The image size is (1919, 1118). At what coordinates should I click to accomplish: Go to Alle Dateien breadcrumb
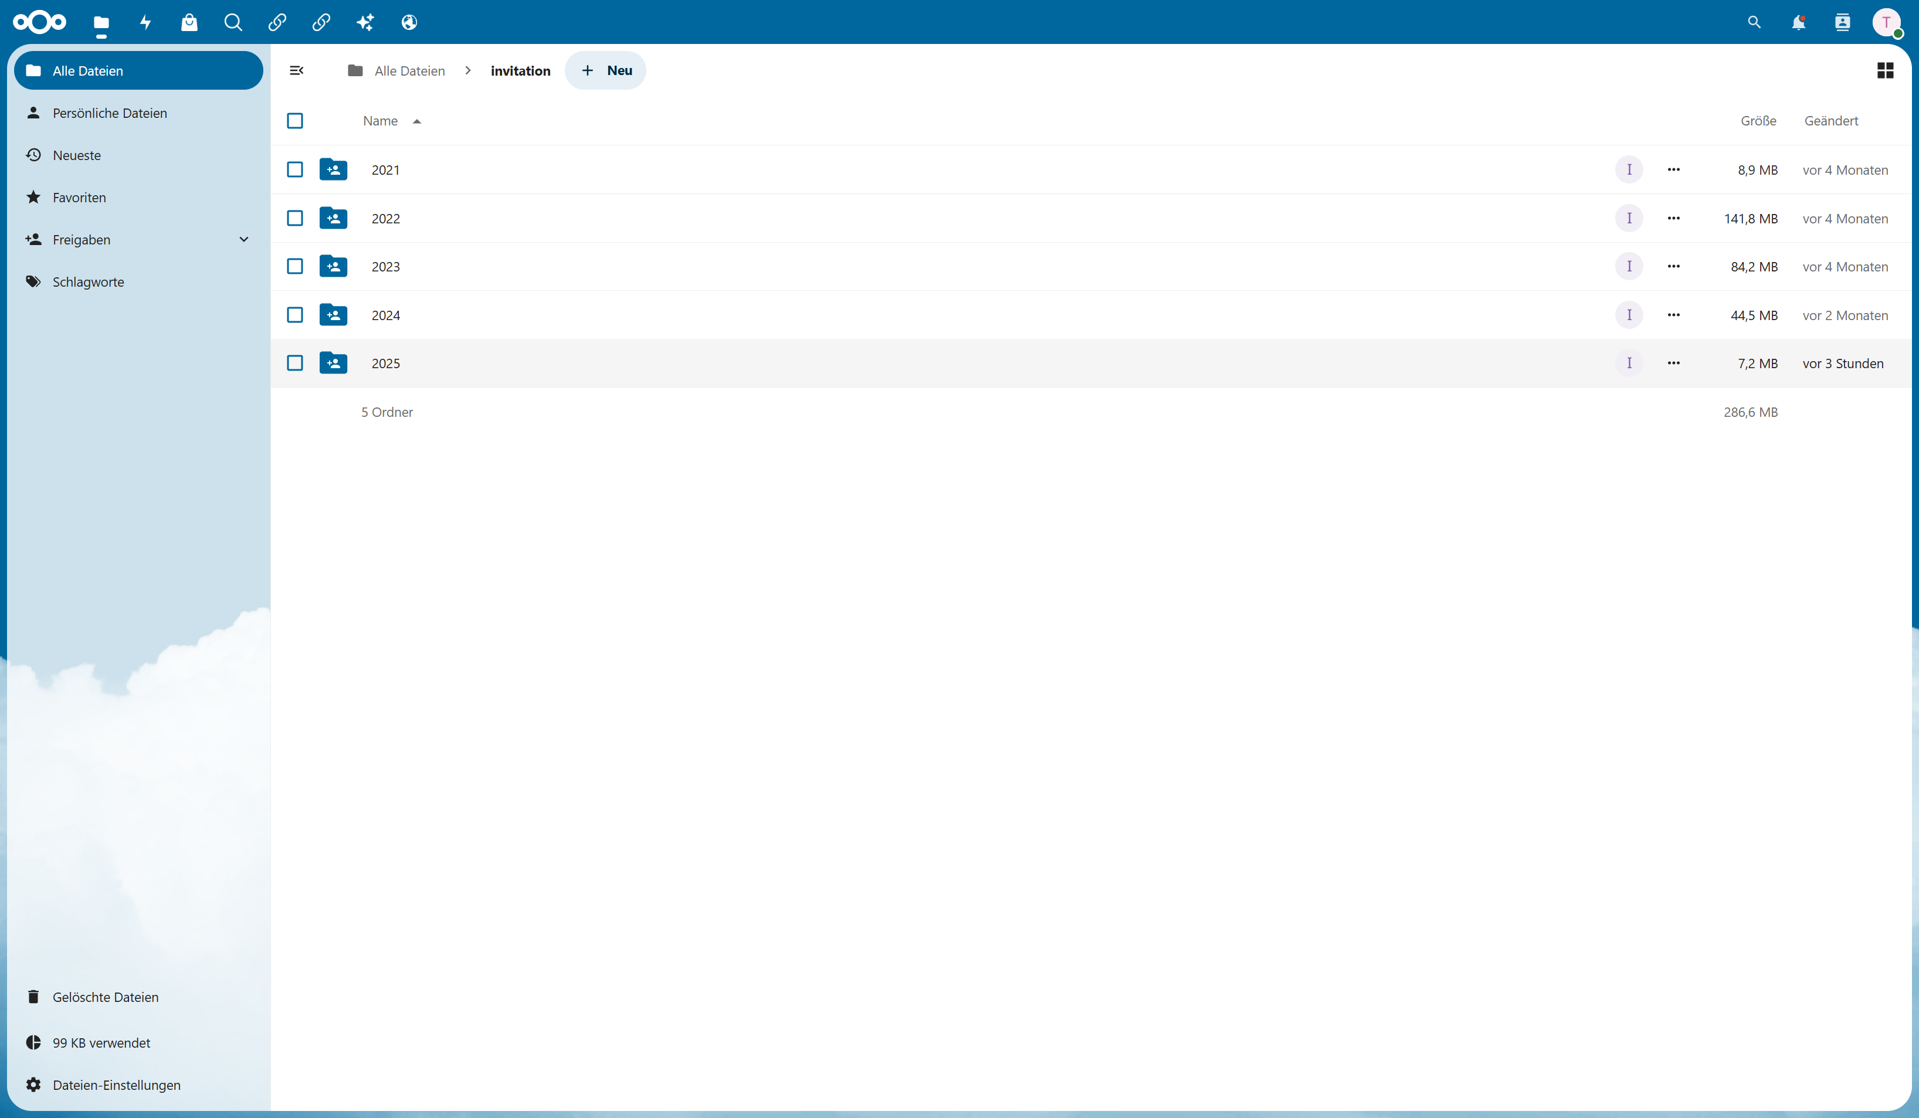point(396,70)
